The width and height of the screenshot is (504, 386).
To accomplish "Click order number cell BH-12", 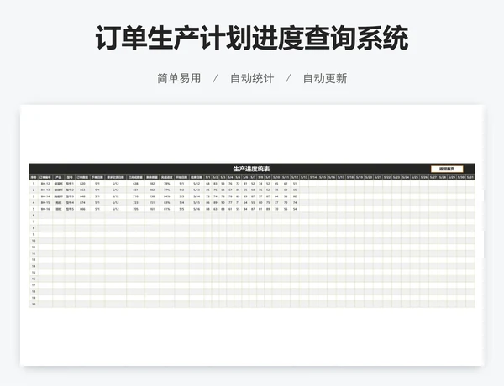I will pos(45,184).
